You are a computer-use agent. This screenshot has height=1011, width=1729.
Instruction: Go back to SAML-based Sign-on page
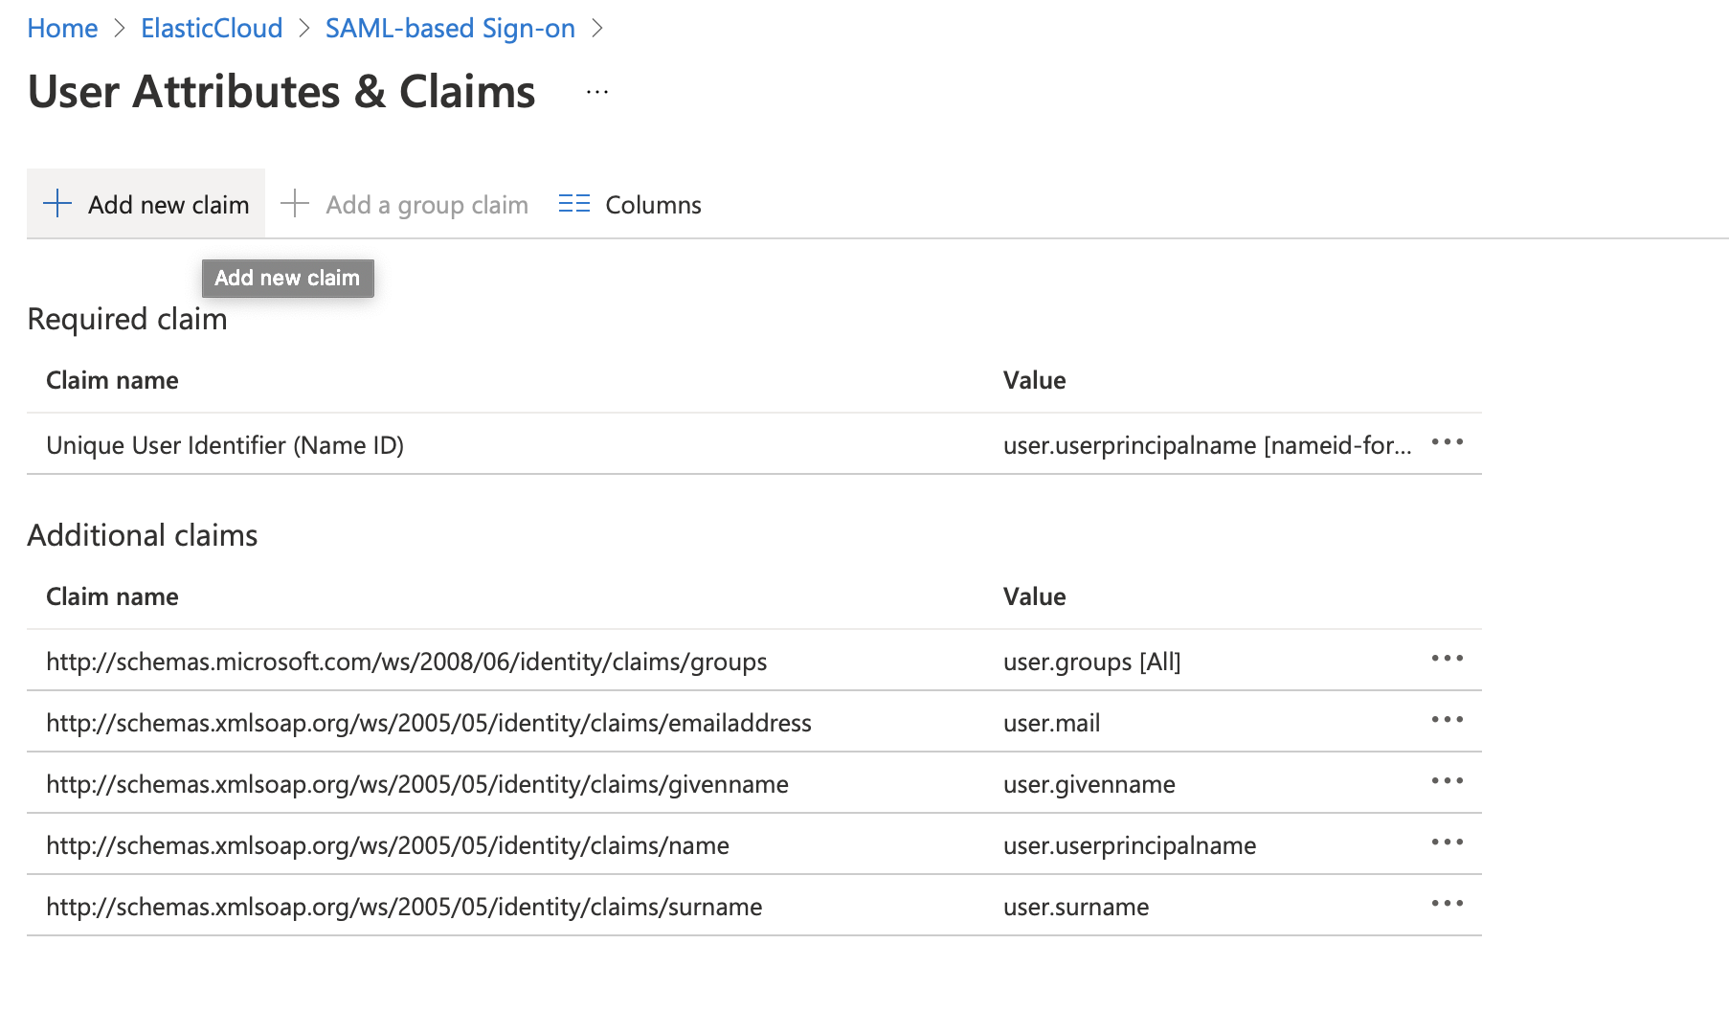pos(449,28)
